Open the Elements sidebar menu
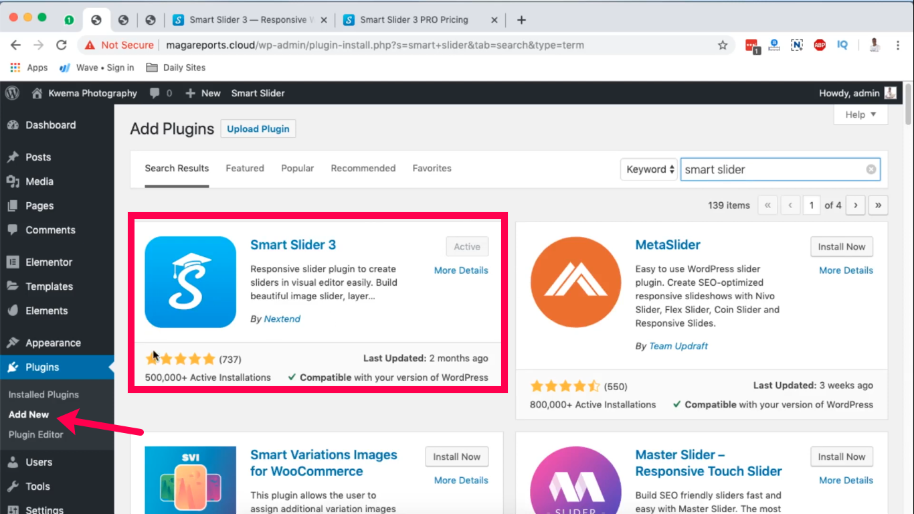This screenshot has width=914, height=514. (x=46, y=311)
